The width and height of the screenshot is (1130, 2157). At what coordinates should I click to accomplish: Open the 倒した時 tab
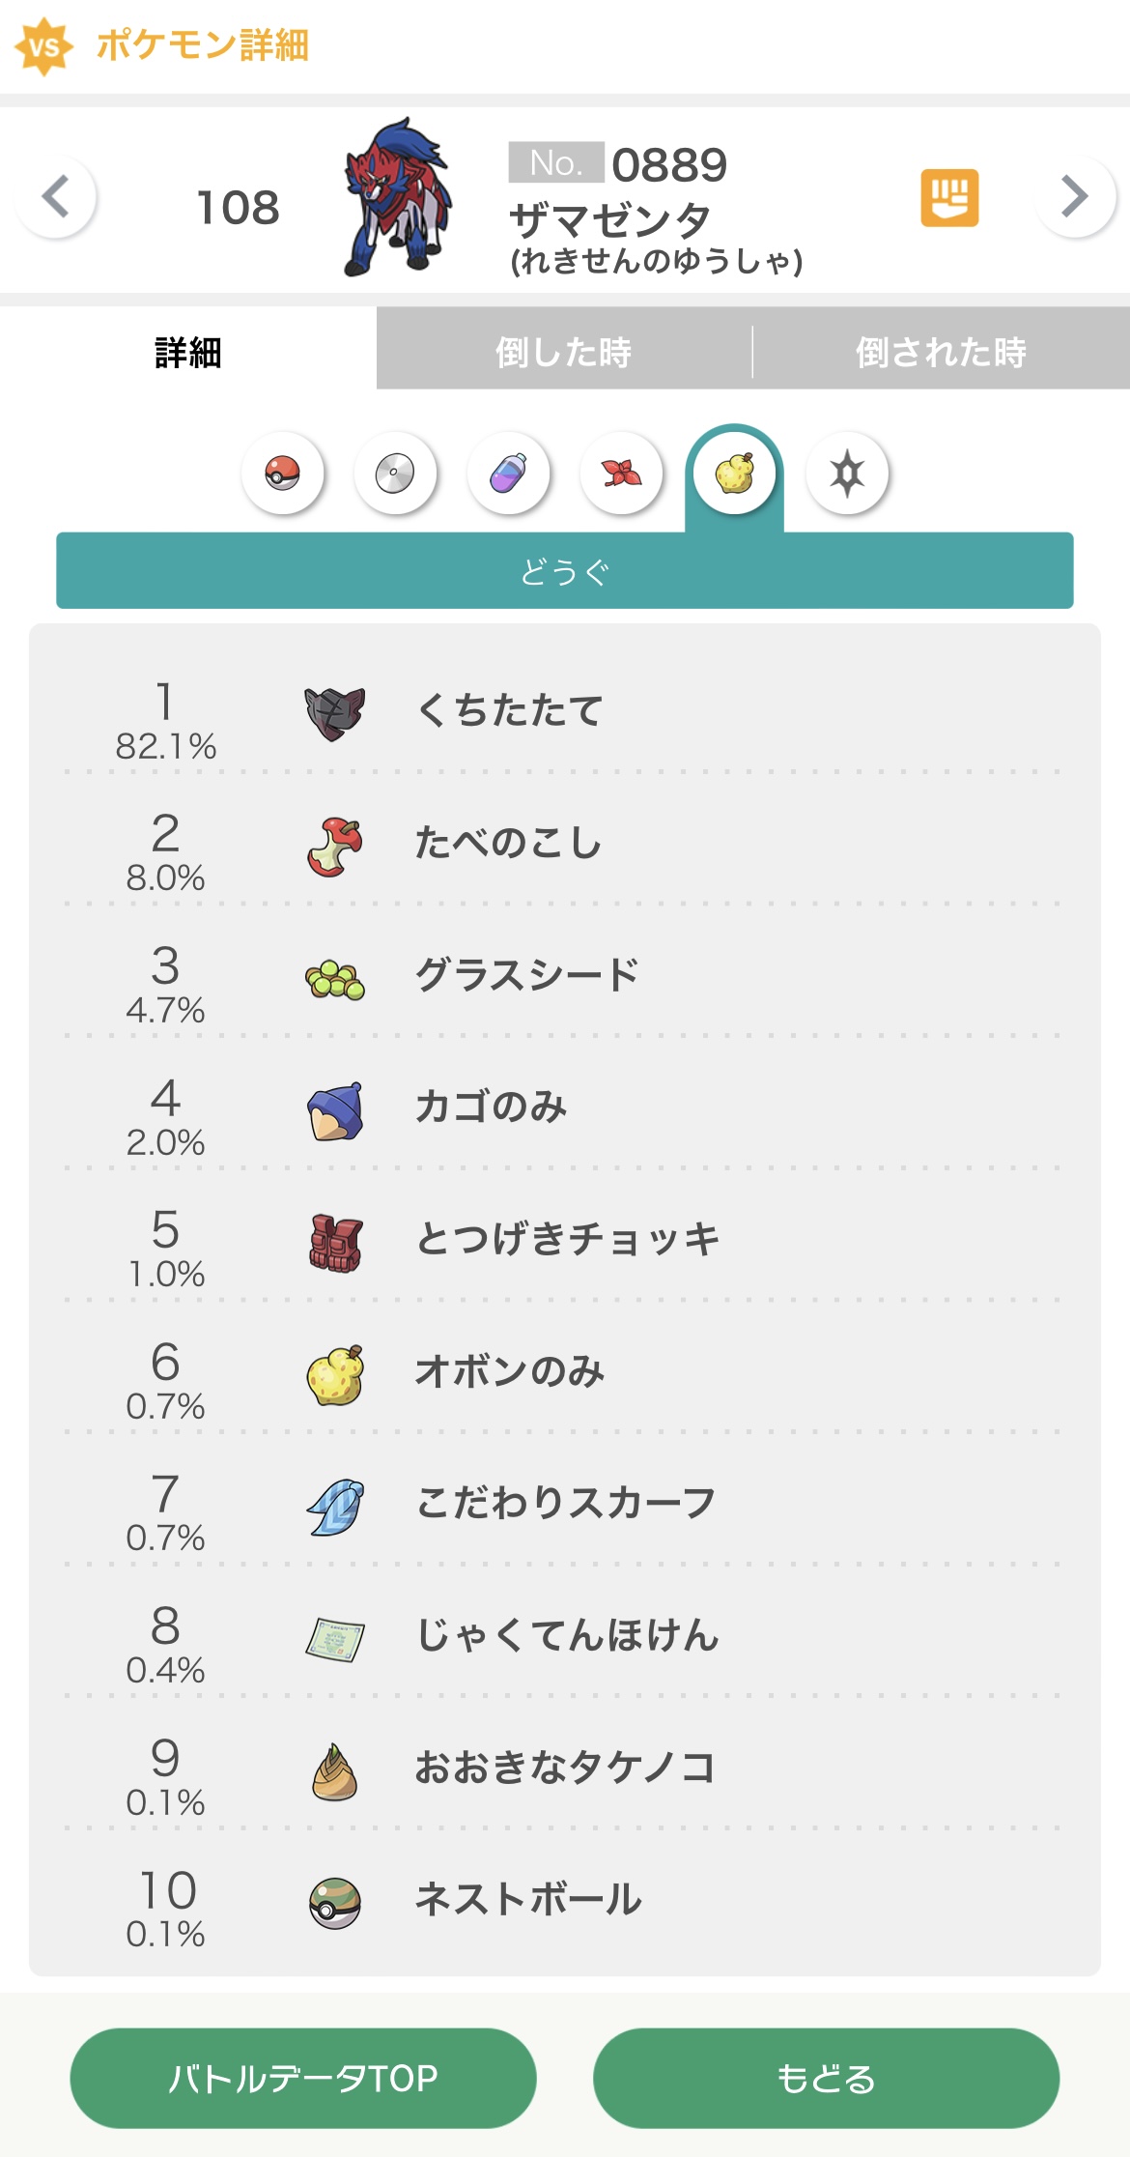click(563, 352)
